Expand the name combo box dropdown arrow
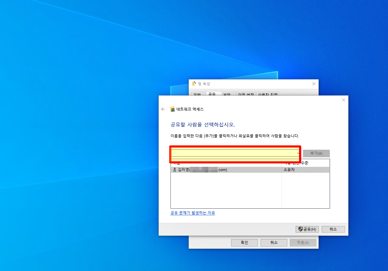Screen dimensions: 388x271 coord(298,153)
